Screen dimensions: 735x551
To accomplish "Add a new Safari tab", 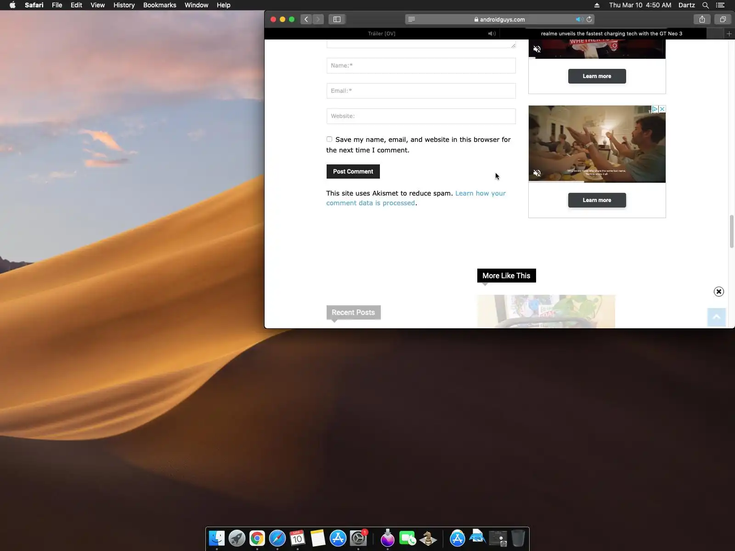I will click(729, 34).
